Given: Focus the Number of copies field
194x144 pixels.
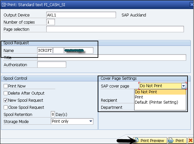Looking at the screenshot, I should click(50, 22).
